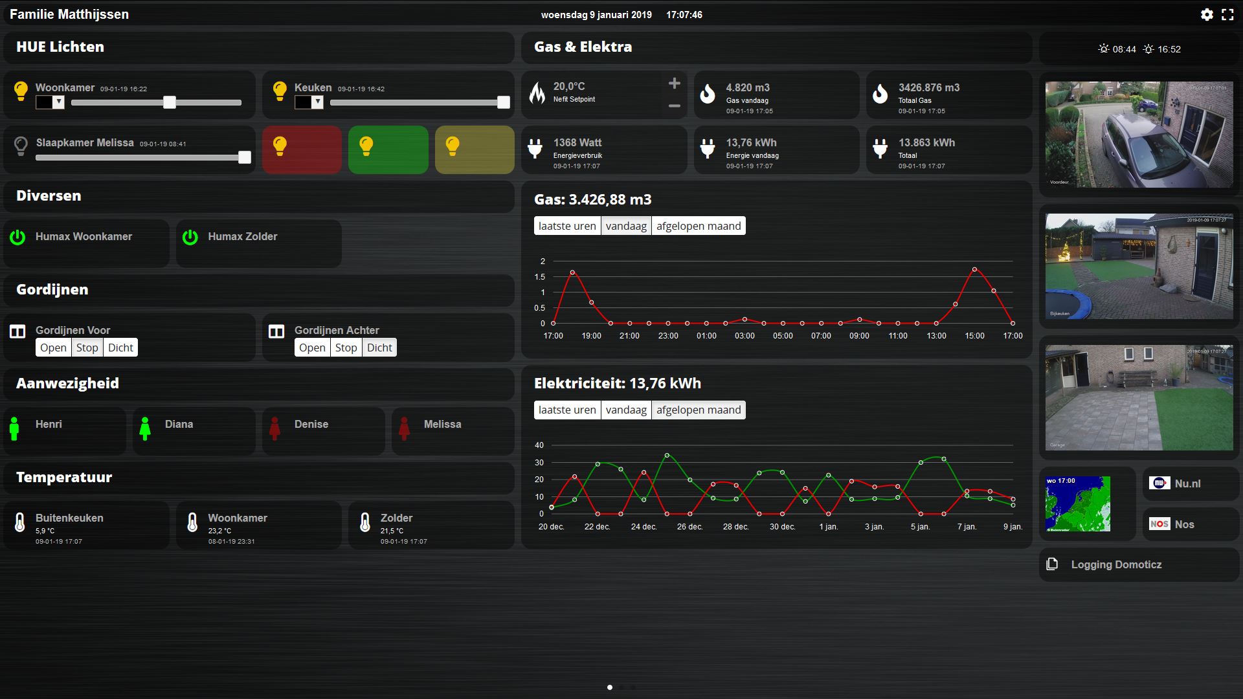Viewport: 1243px width, 699px height.
Task: Activate the red light scene tile
Action: coord(302,150)
